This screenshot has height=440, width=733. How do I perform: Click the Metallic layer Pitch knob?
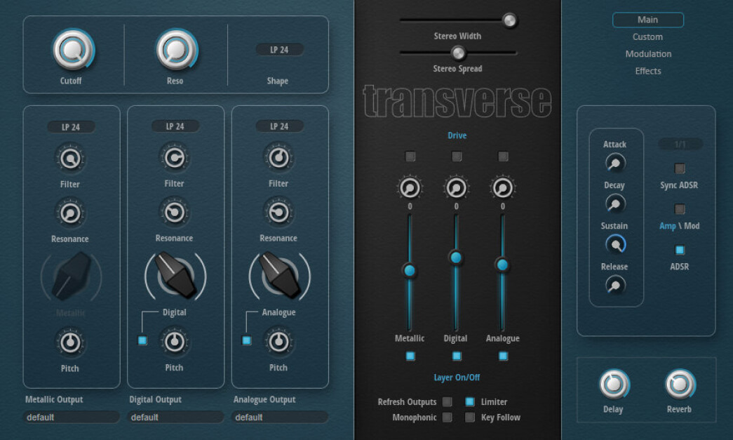[x=70, y=342]
